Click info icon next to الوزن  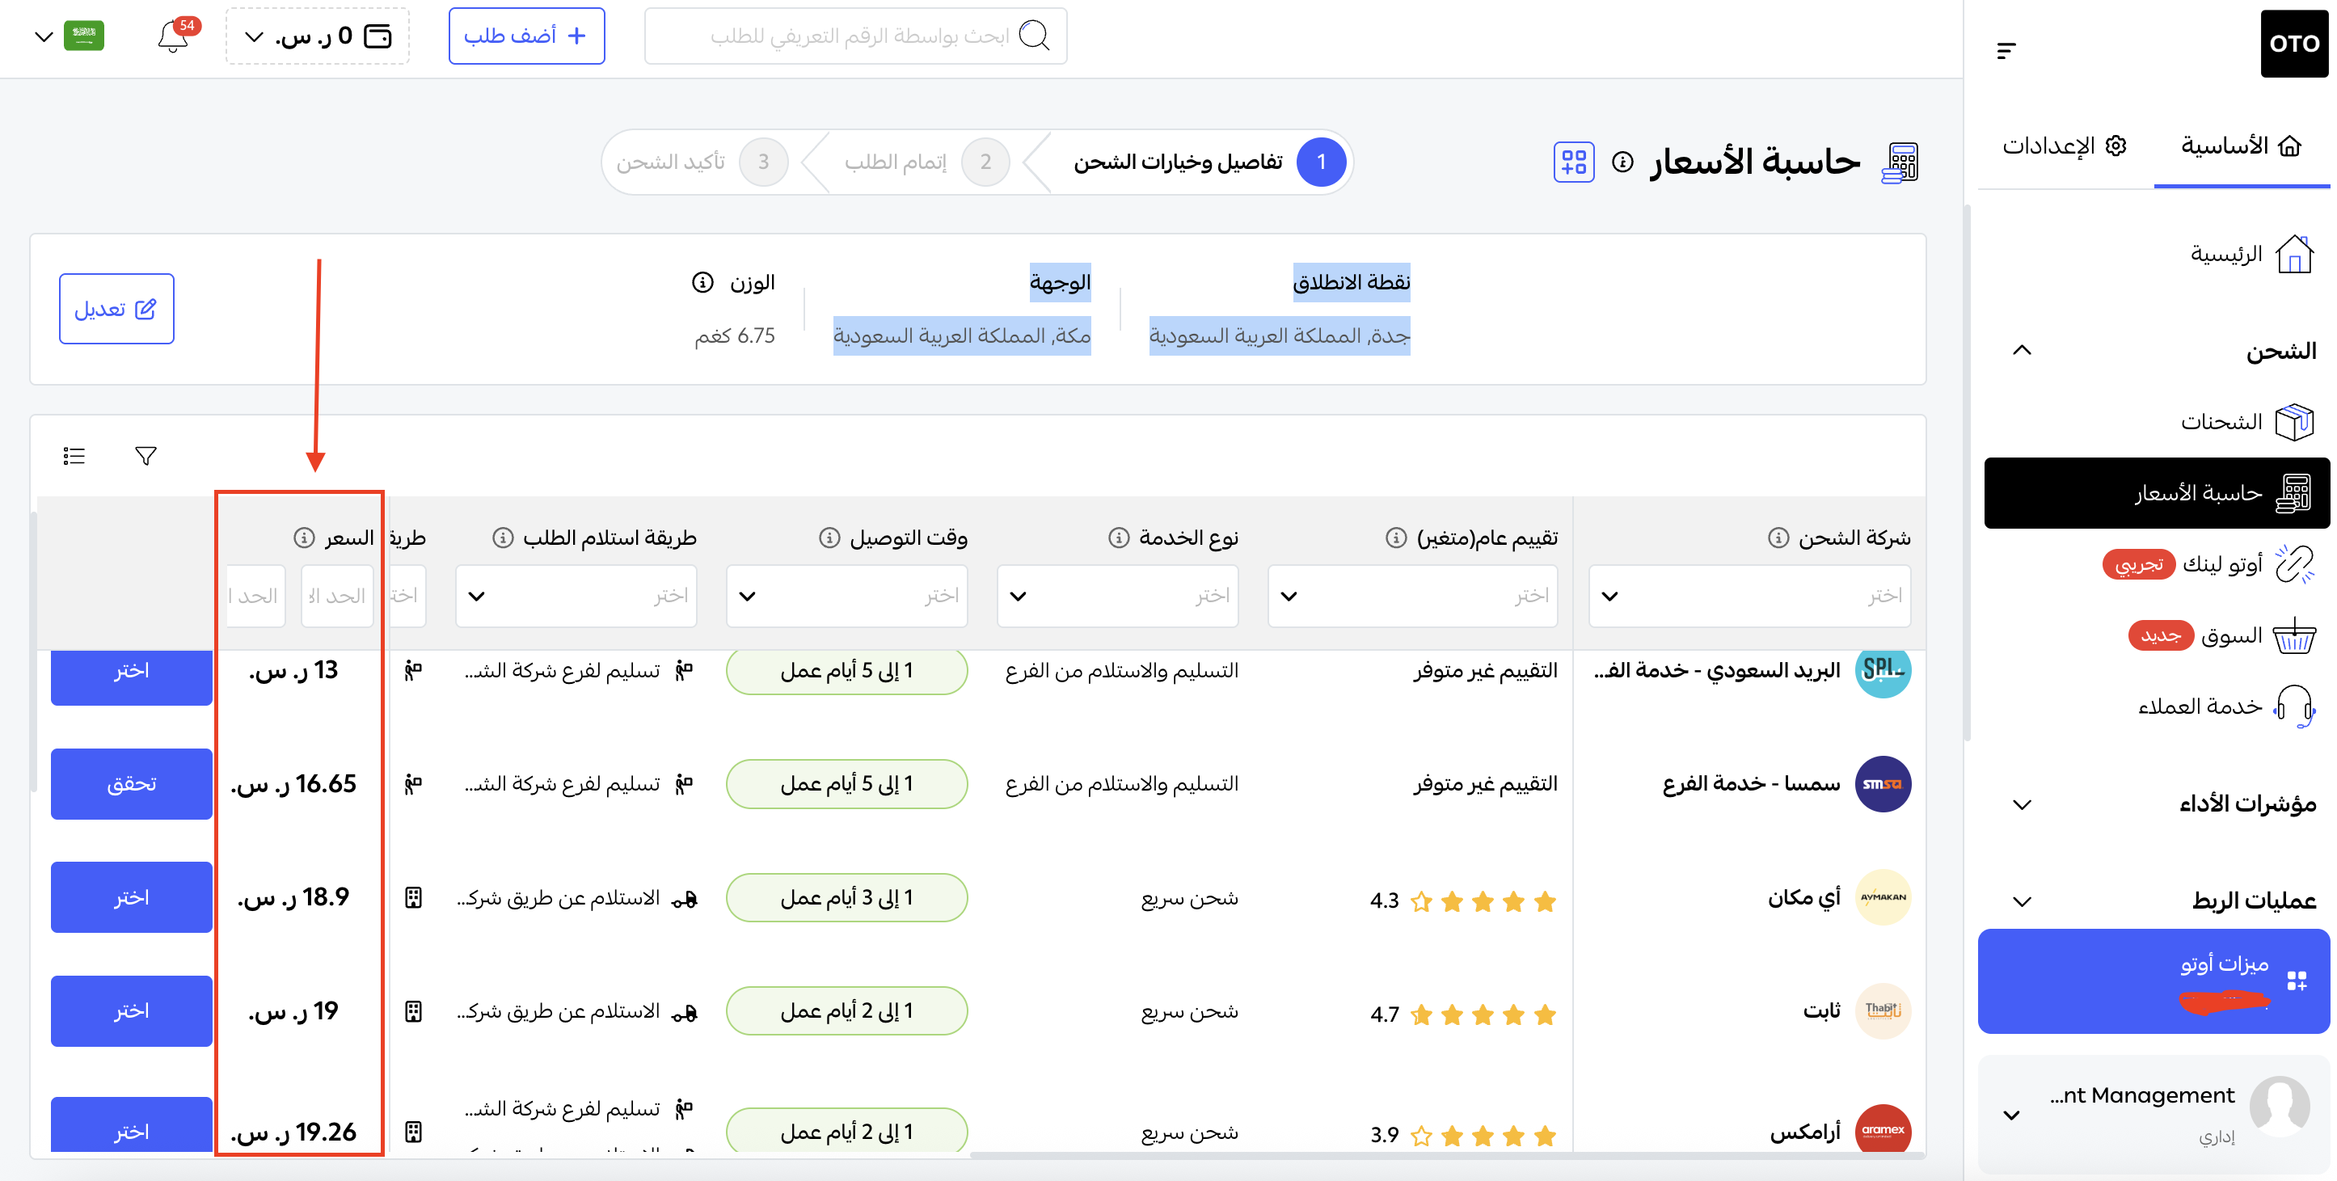[702, 282]
